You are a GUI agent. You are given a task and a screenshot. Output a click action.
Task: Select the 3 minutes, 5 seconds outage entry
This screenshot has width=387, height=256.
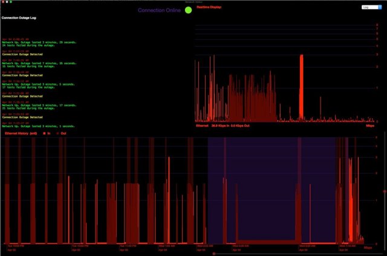pyautogui.click(x=39, y=84)
